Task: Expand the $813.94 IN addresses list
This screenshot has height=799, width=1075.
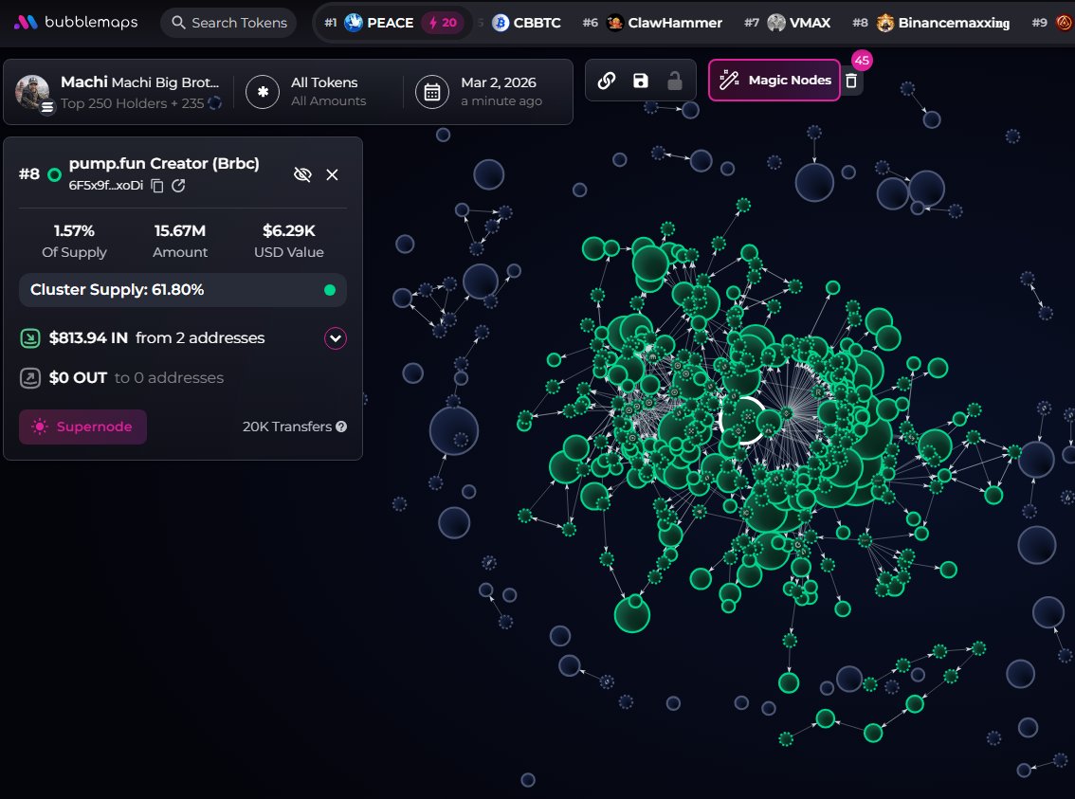Action: click(x=333, y=337)
